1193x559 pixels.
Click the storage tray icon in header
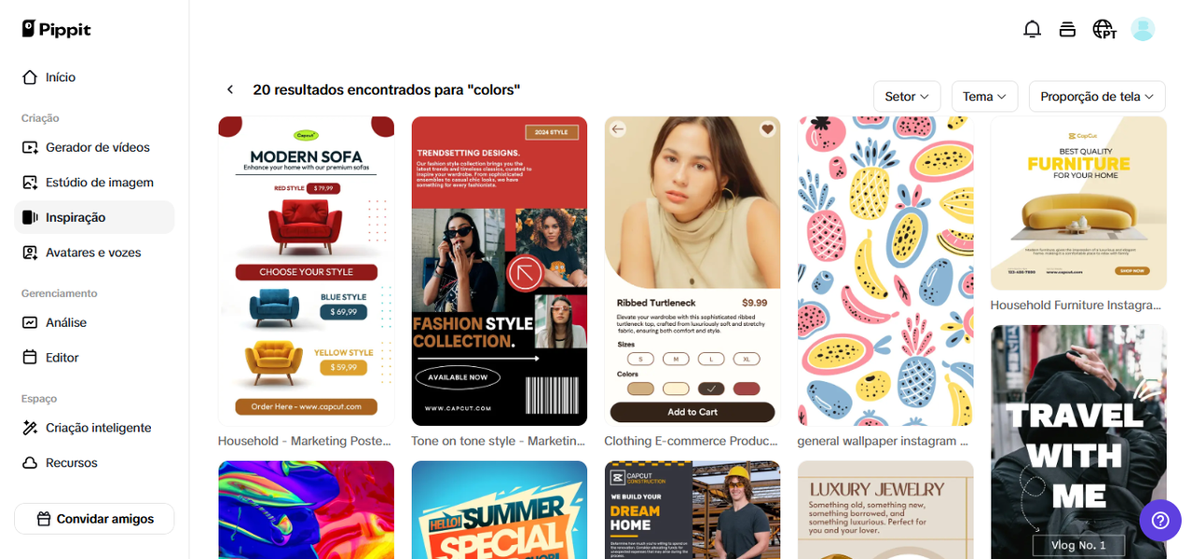[x=1067, y=30]
